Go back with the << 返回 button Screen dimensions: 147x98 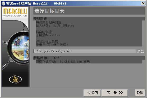[92, 93]
